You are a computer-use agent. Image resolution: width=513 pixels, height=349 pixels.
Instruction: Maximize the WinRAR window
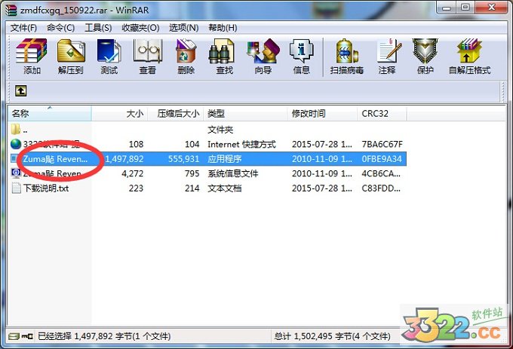(x=465, y=8)
